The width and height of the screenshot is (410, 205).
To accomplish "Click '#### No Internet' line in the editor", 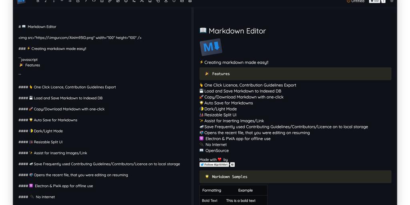I will [36, 197].
